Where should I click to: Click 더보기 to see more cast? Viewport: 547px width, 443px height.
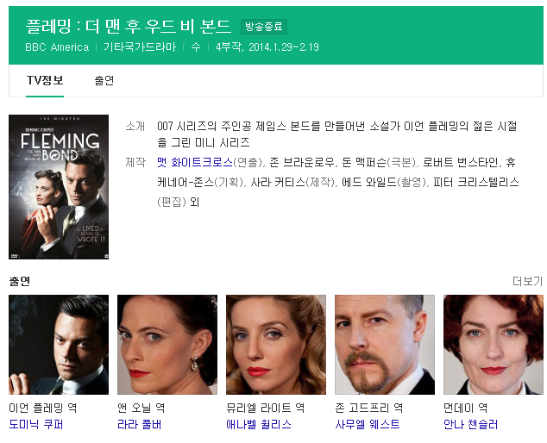click(x=527, y=281)
